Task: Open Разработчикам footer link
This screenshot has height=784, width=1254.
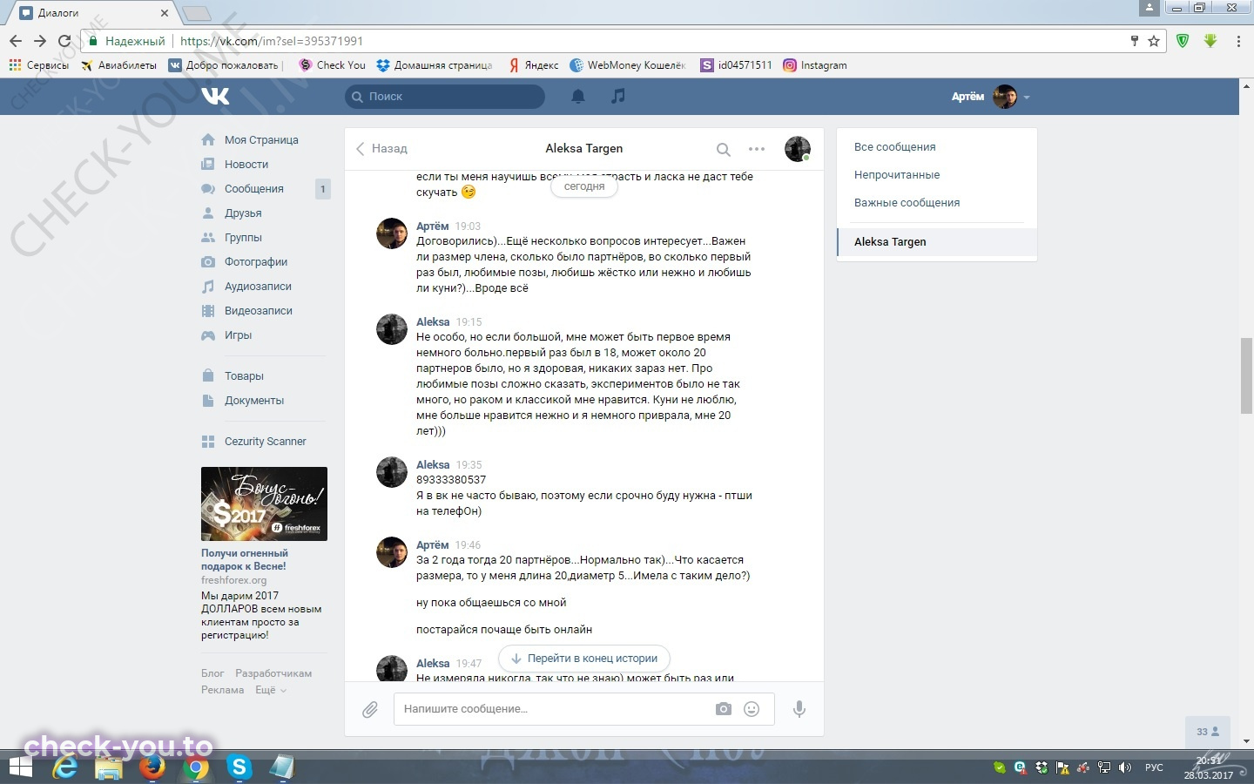Action: [273, 673]
